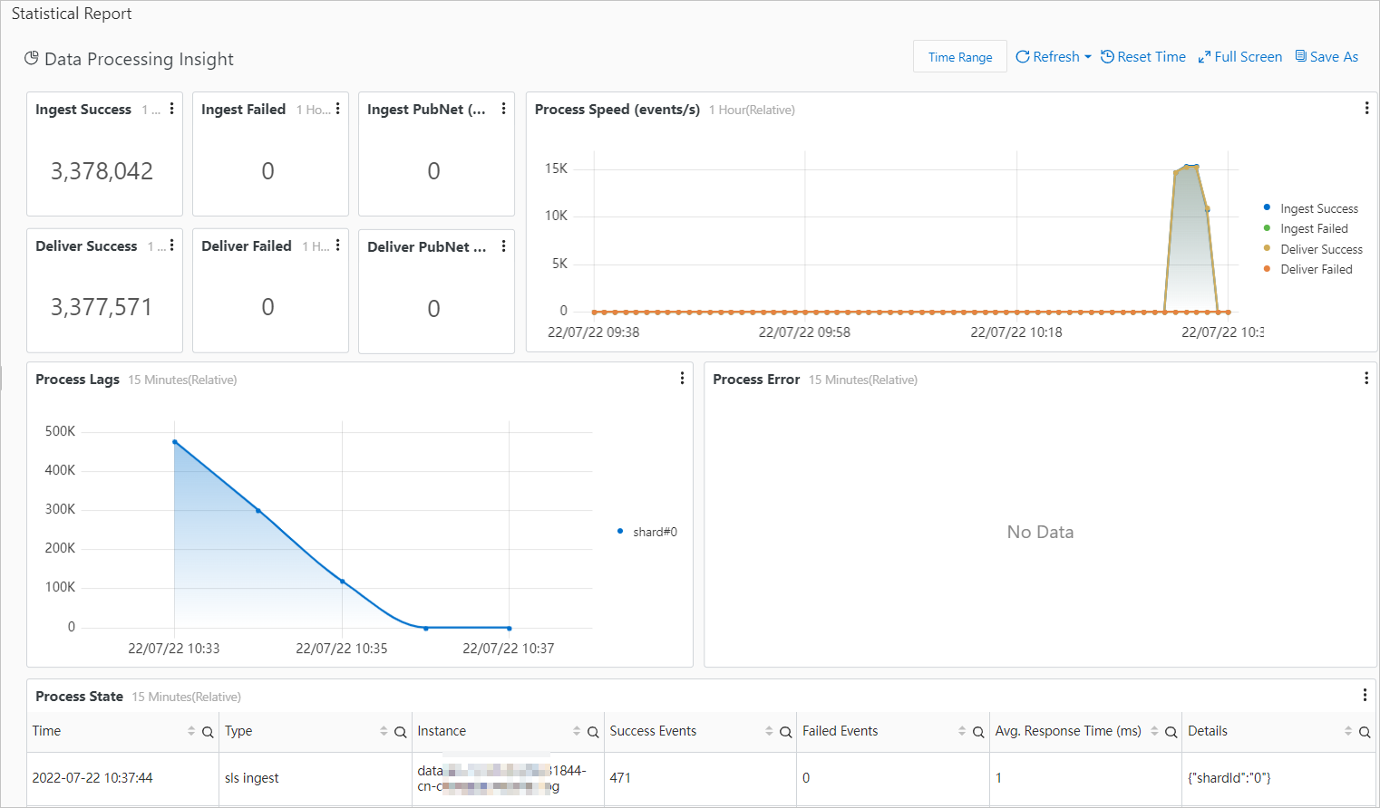Image resolution: width=1380 pixels, height=808 pixels.
Task: Toggle the Ingest Failed legend series
Action: 1306,228
